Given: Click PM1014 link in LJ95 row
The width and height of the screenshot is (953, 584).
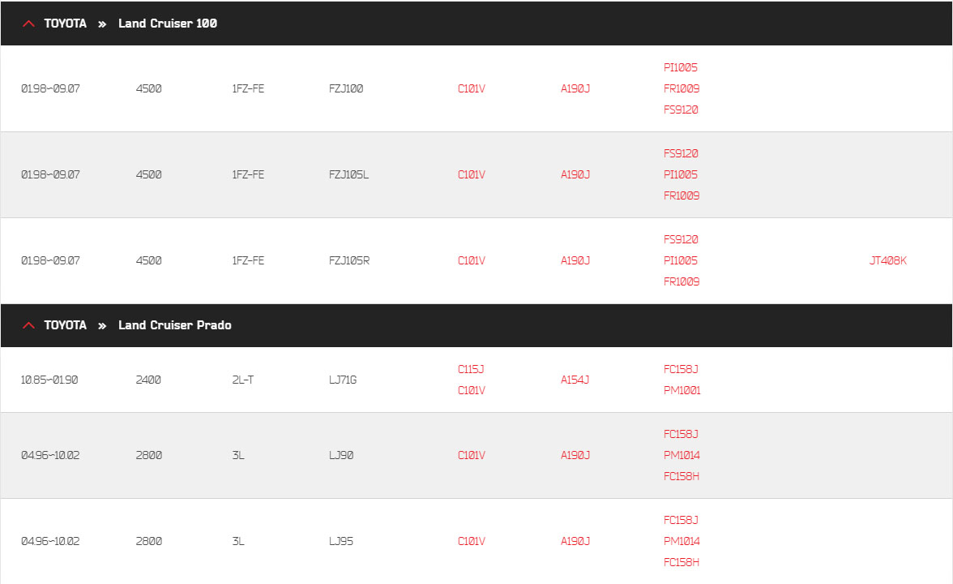Looking at the screenshot, I should point(682,541).
